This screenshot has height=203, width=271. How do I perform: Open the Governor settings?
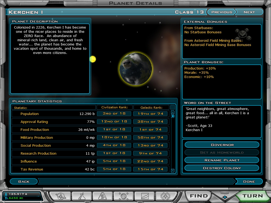222,145
